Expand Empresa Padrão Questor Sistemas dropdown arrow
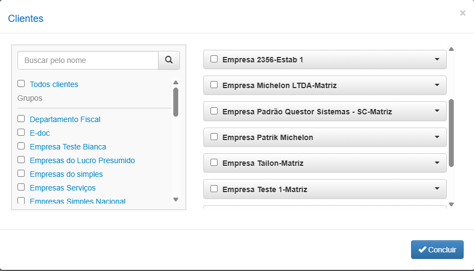This screenshot has height=271, width=474. (x=437, y=111)
